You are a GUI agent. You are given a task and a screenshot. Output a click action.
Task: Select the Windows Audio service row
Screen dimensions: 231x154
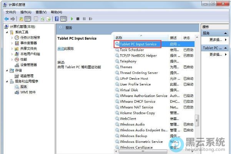click(132, 124)
